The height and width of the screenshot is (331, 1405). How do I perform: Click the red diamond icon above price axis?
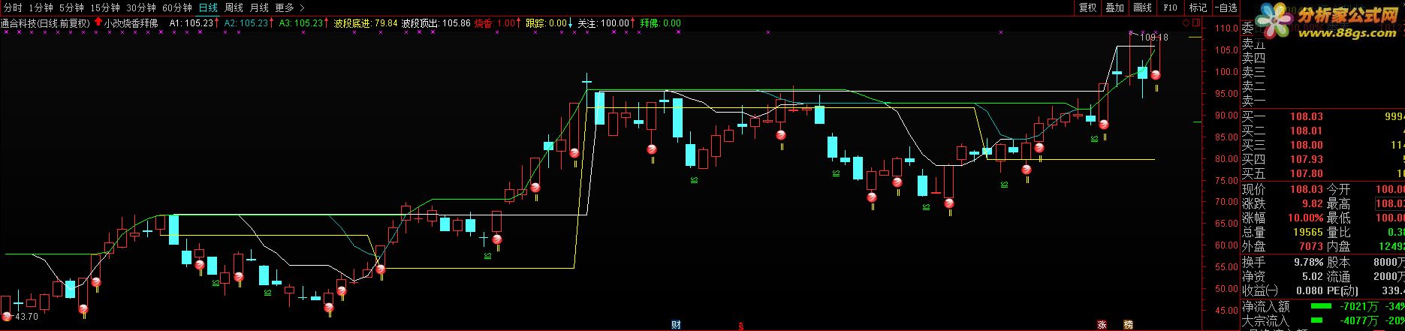tap(1186, 23)
